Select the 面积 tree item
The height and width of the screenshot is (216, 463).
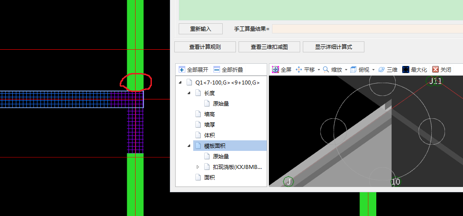pyautogui.click(x=209, y=177)
